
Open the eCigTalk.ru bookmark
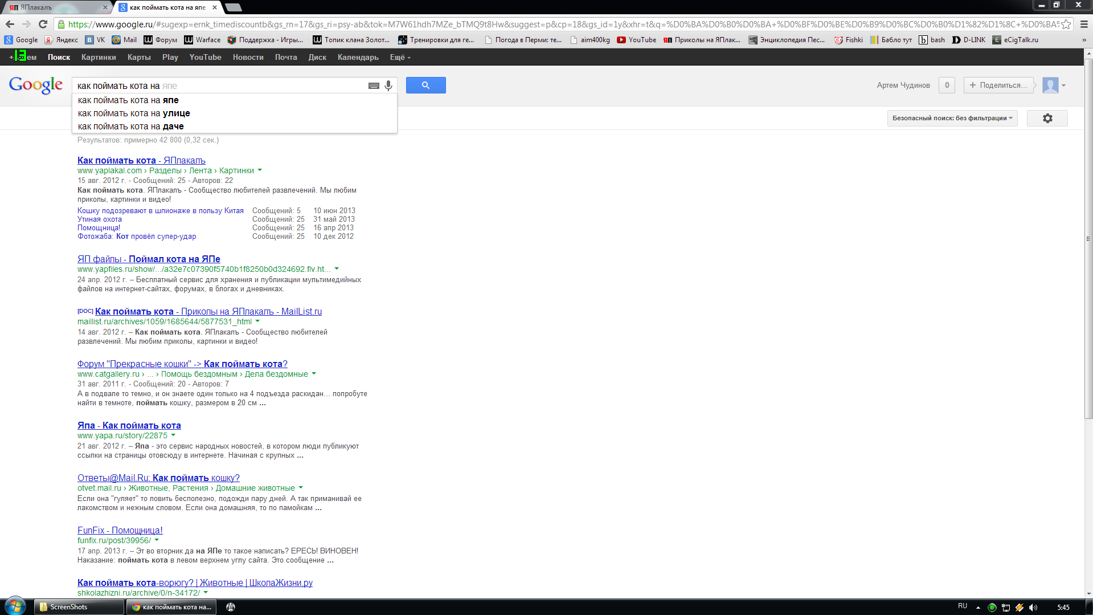pyautogui.click(x=1015, y=40)
